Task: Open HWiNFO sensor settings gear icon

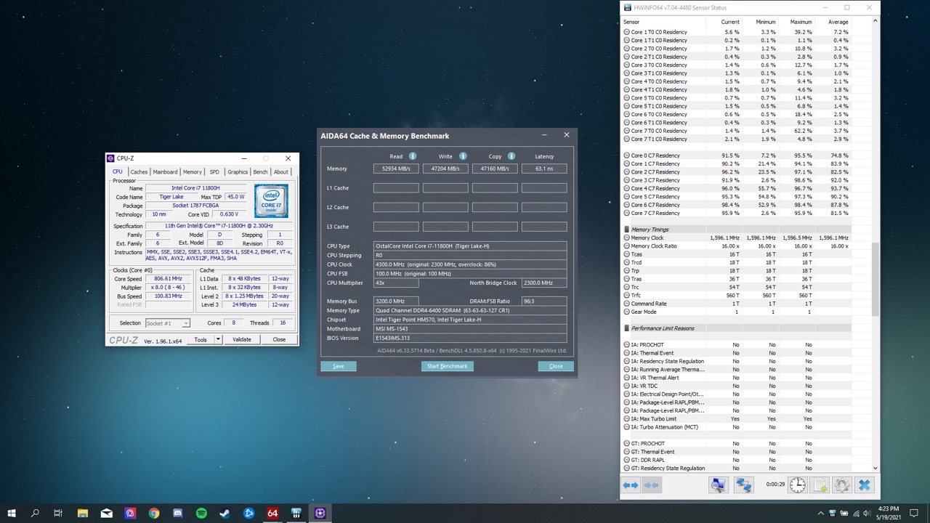Action: coord(842,485)
